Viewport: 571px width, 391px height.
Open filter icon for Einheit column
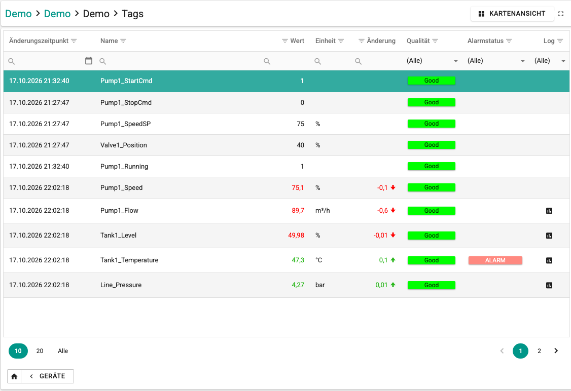click(341, 41)
